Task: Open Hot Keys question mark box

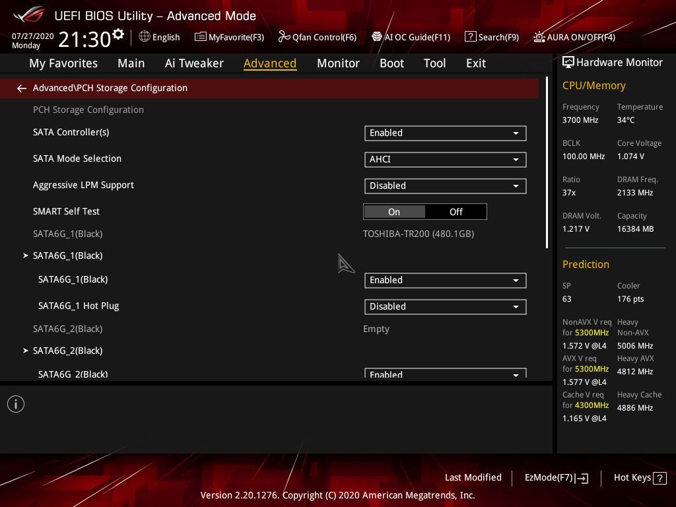Action: point(659,478)
